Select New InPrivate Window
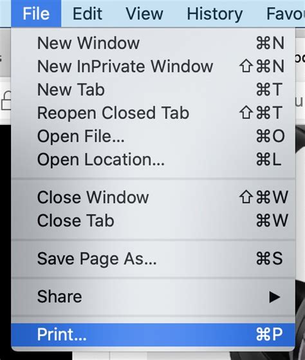Screen dimensions: 305x360 point(153,66)
